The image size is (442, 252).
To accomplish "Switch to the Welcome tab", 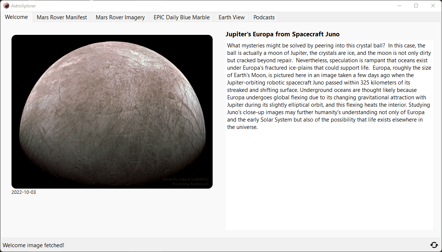I will coord(16,17).
